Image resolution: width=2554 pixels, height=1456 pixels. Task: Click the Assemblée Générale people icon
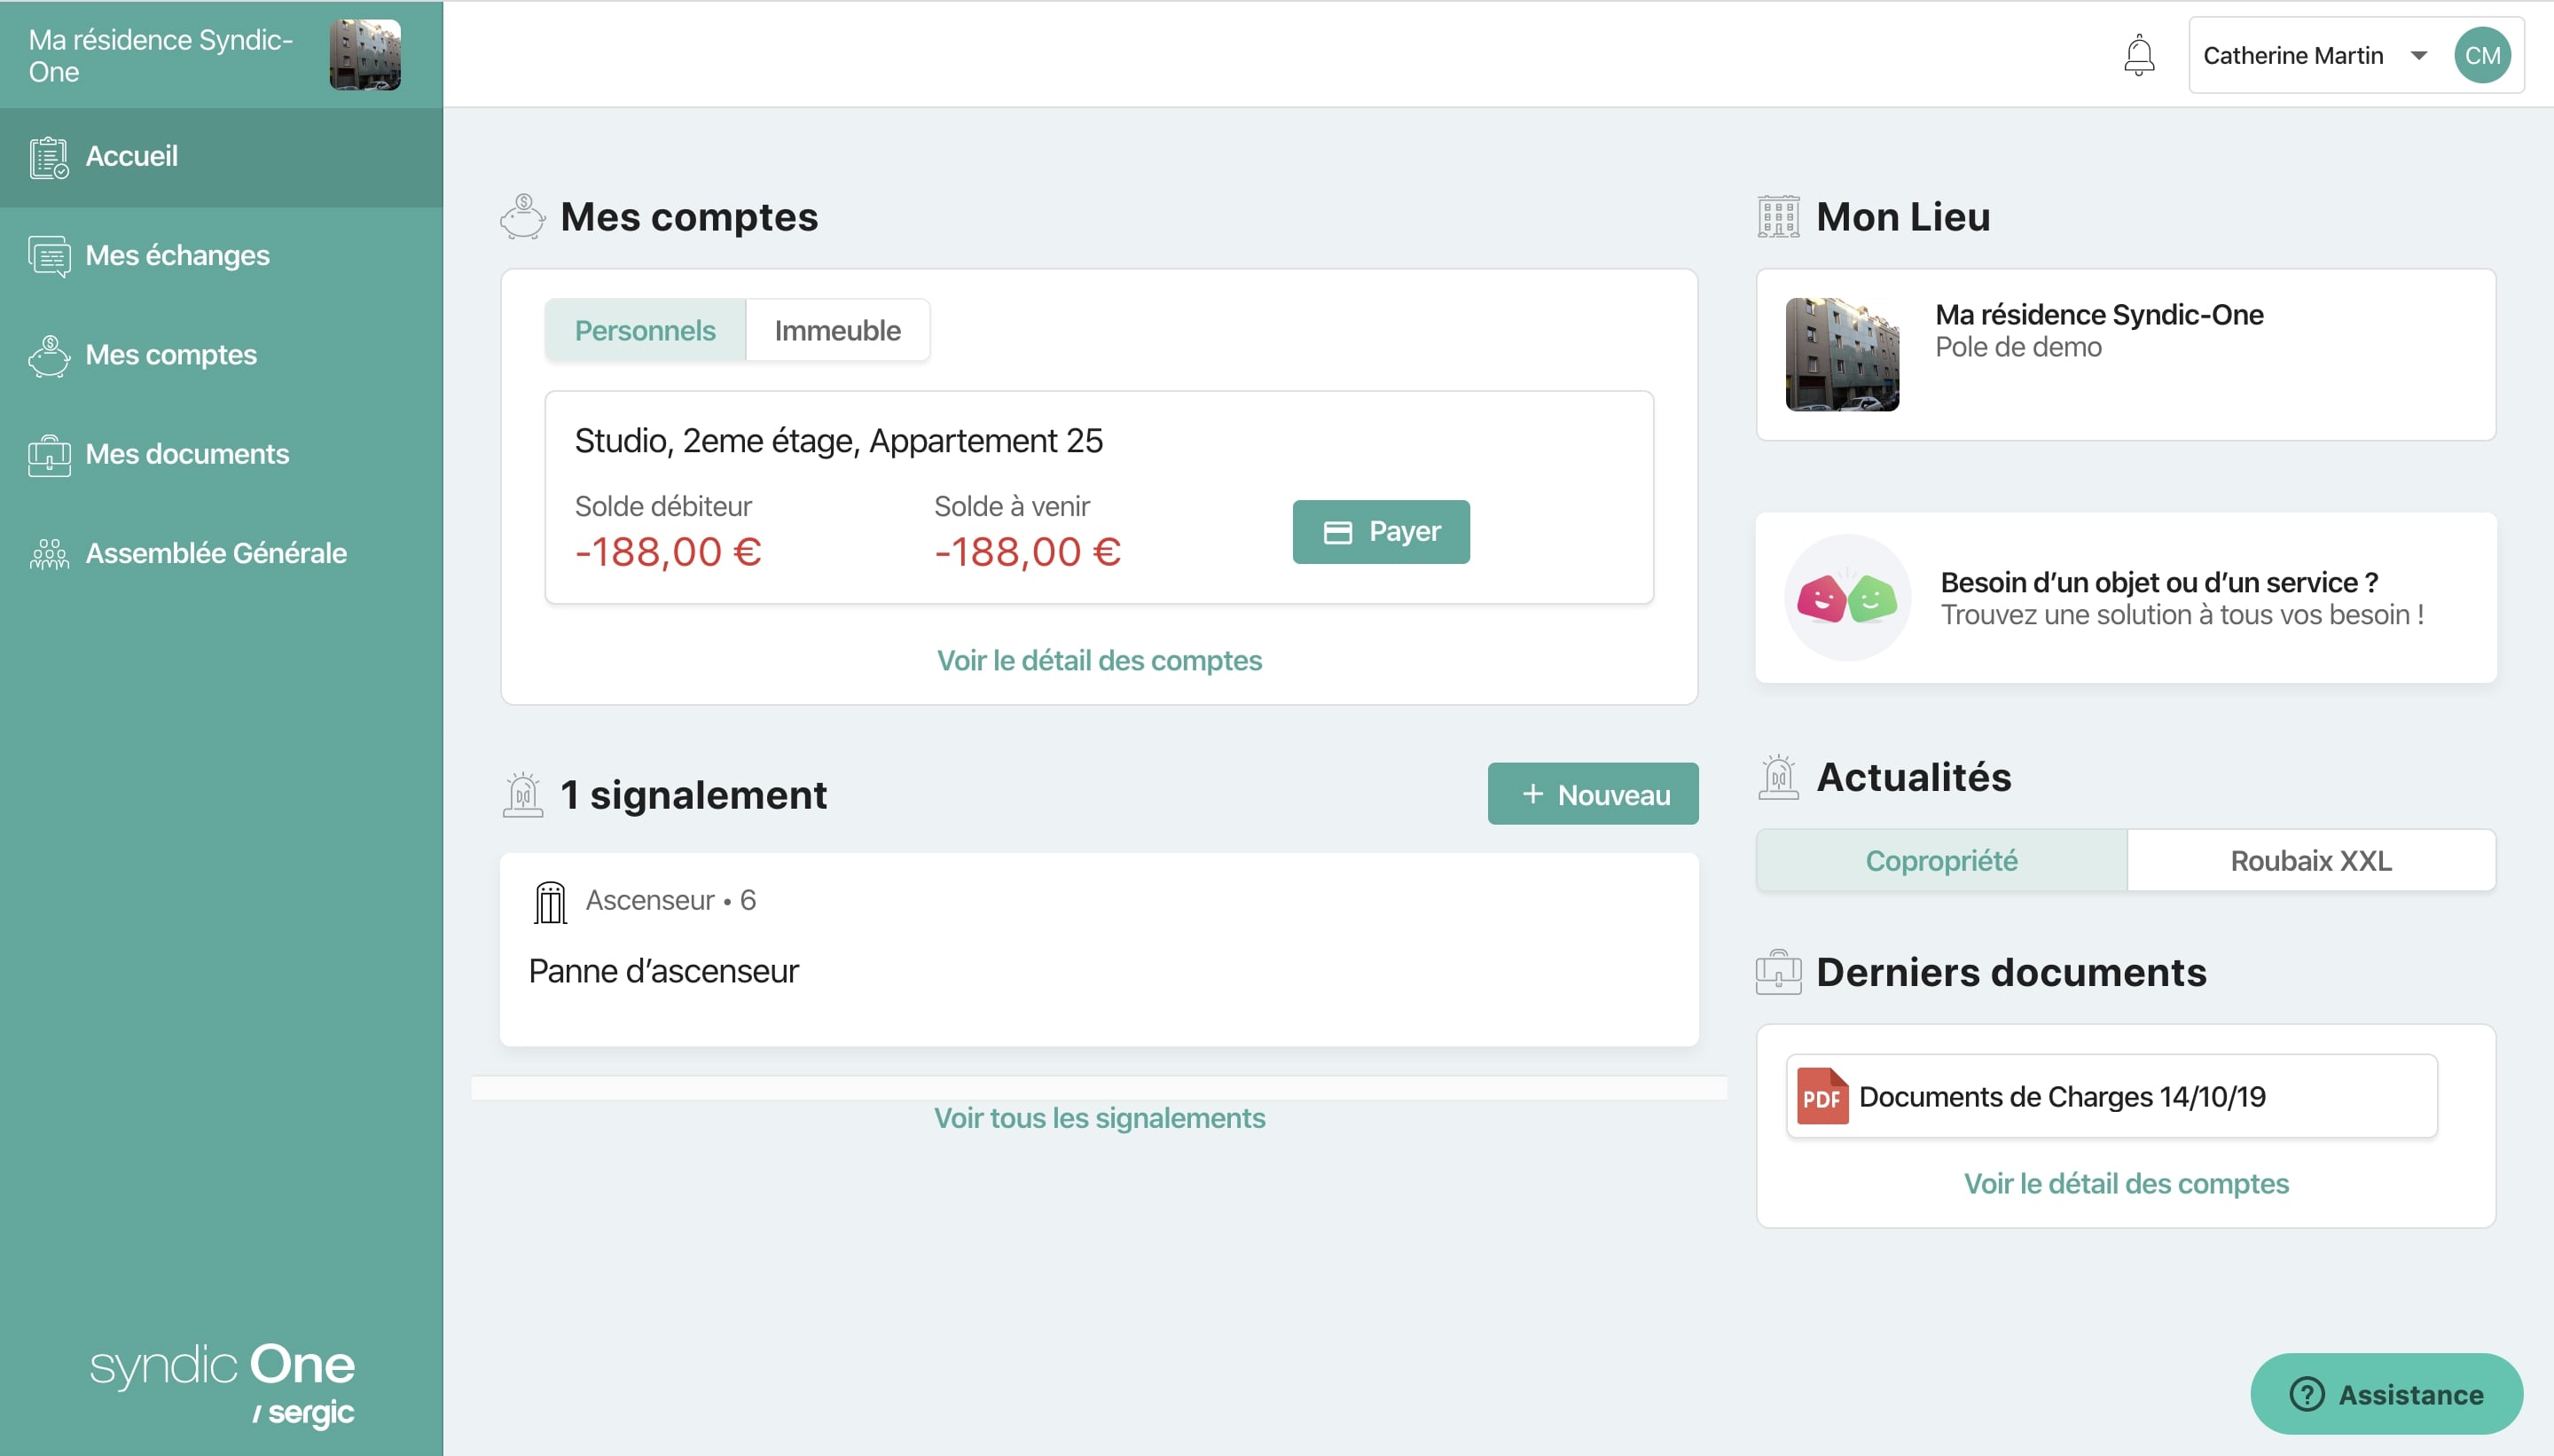[49, 554]
